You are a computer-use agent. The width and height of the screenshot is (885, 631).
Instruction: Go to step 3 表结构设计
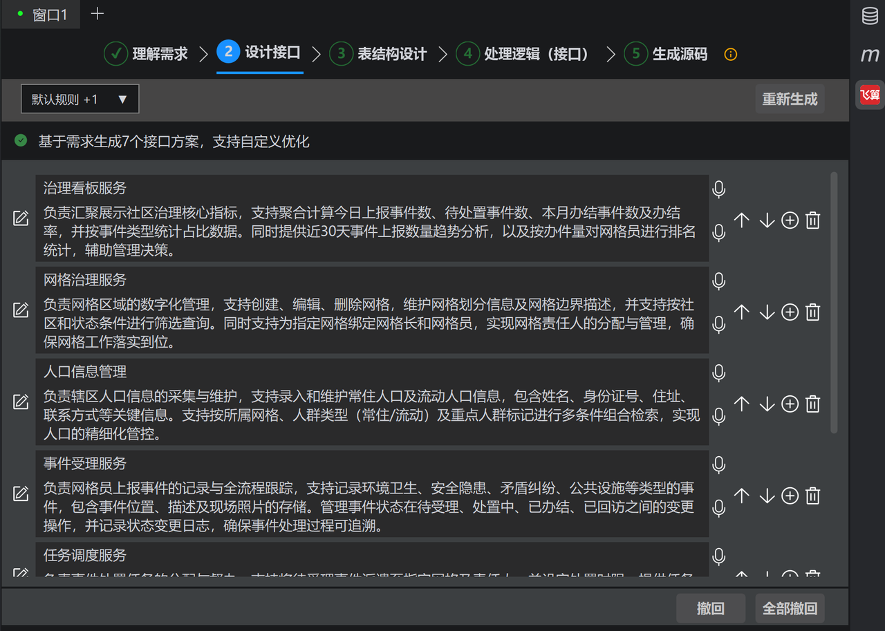(378, 54)
